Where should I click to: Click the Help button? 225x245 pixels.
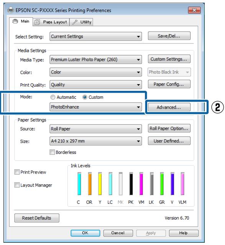pos(184,233)
